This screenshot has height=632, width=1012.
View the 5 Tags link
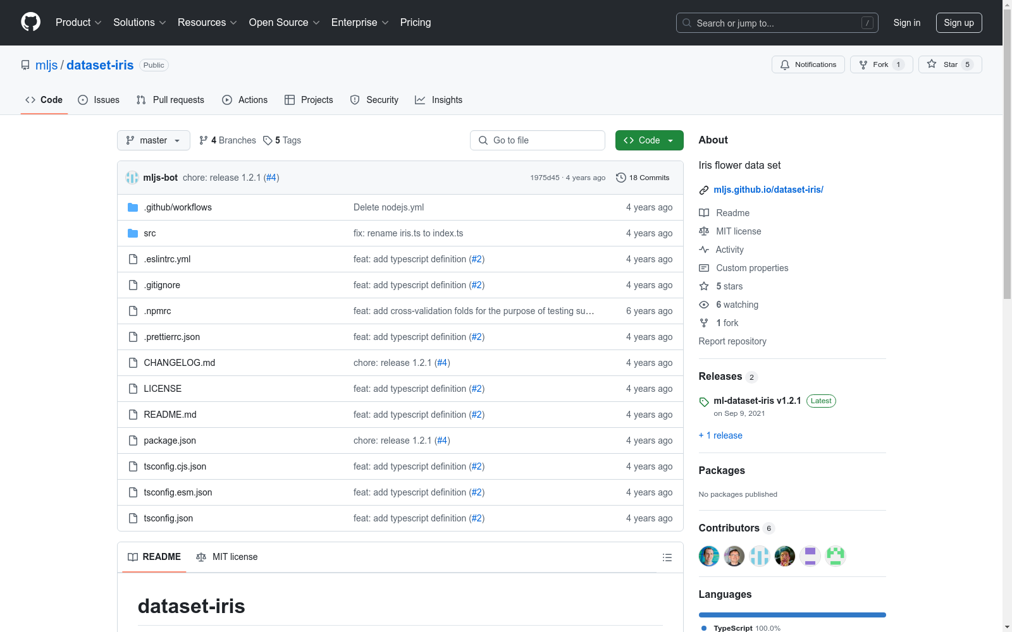282,140
